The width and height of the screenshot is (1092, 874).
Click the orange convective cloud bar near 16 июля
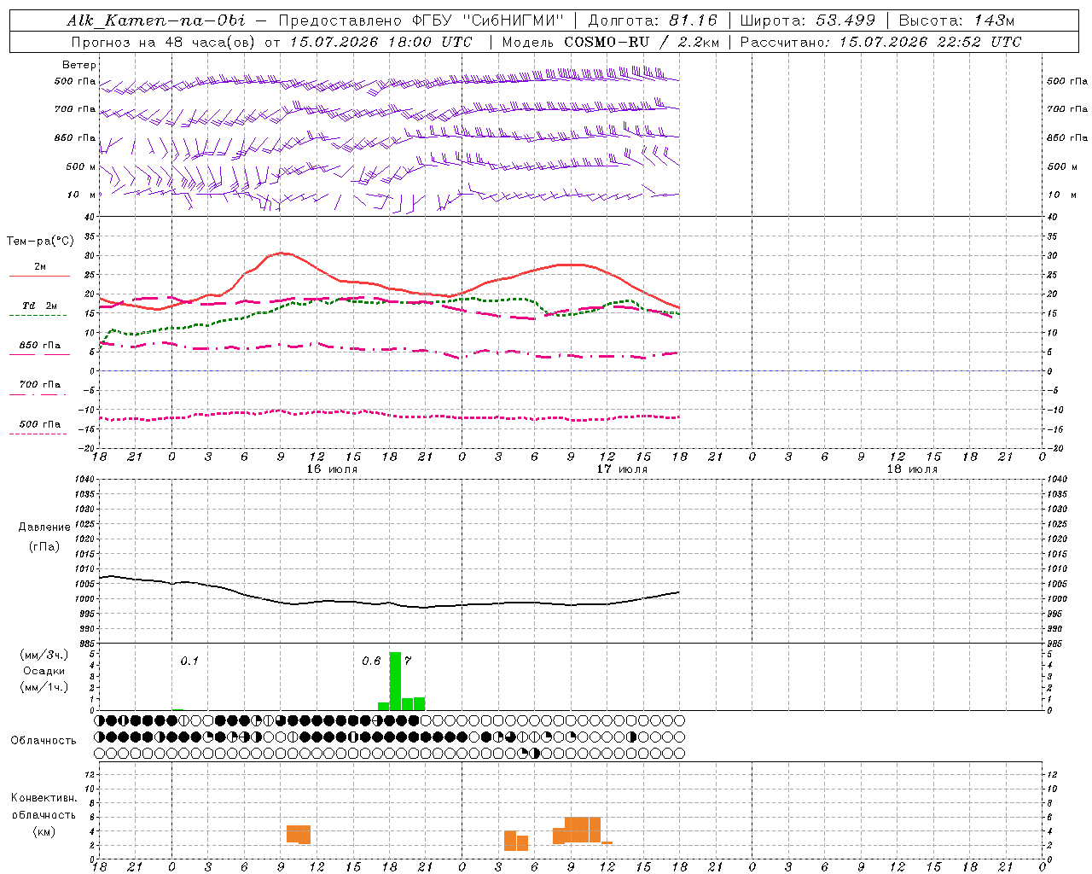(299, 834)
